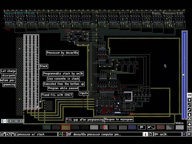The image size is (192, 144).
Task: Click the 'Flood fill with CNCT' sign
Action: pos(57,95)
